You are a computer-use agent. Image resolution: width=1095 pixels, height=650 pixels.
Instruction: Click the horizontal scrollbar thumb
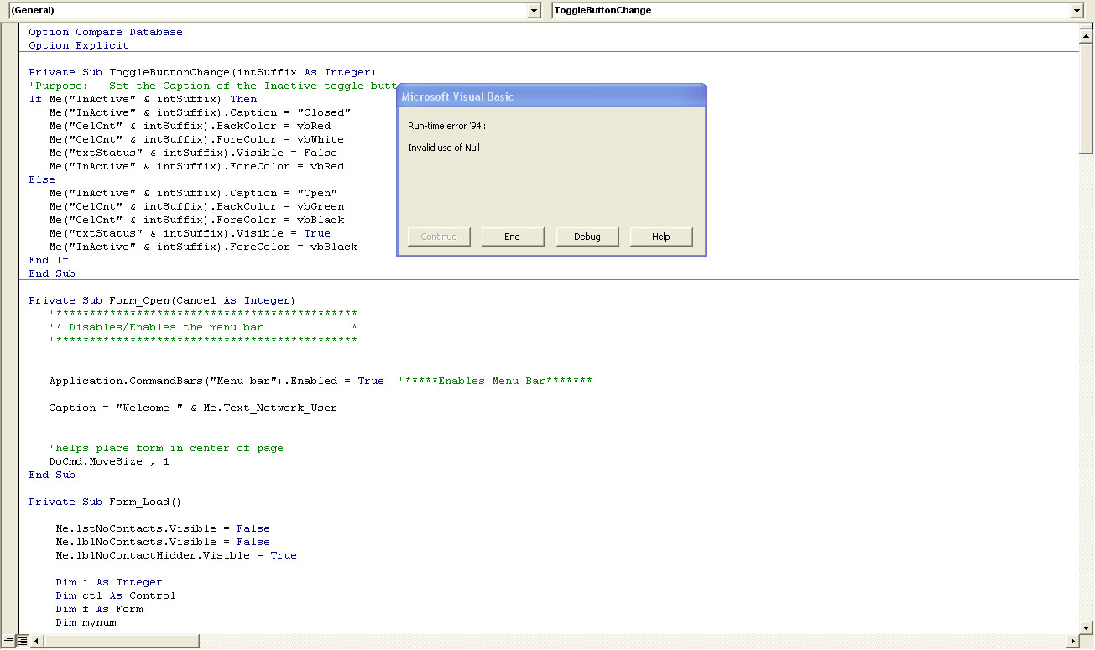point(121,642)
